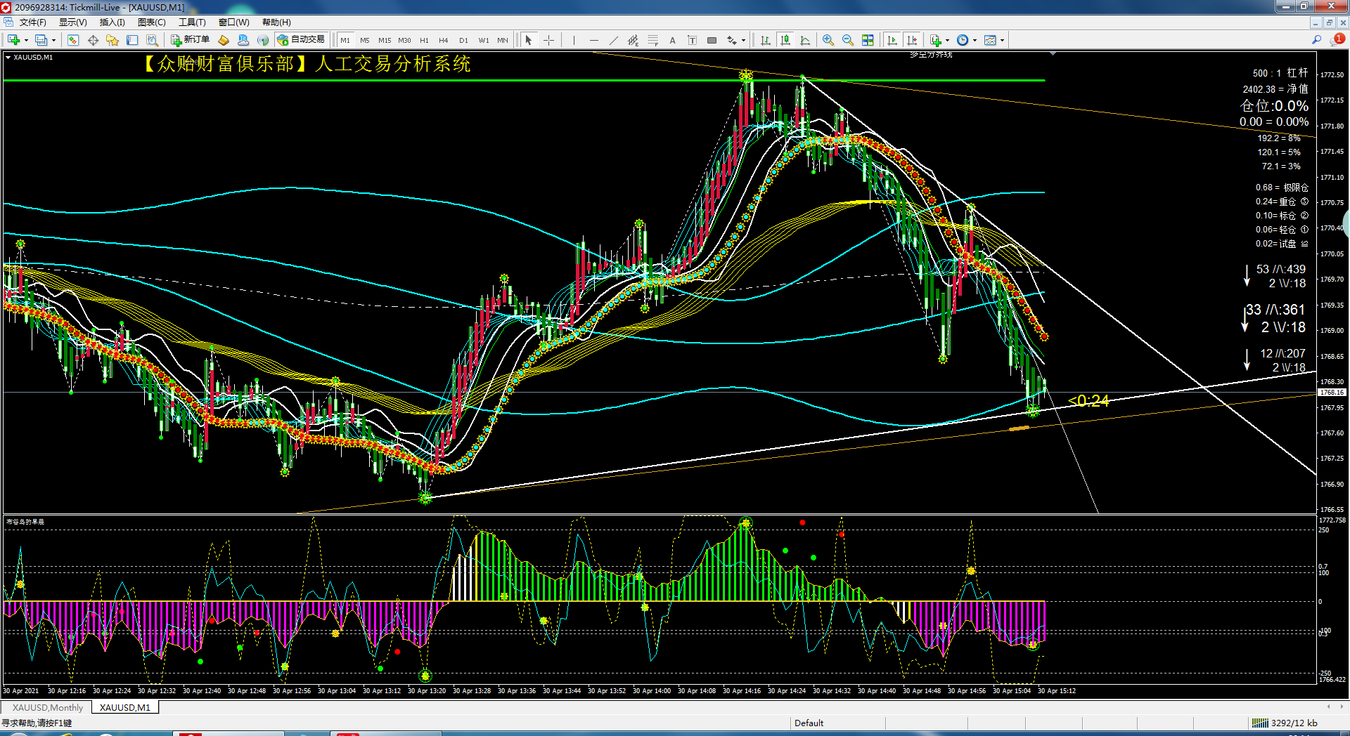
Task: Open the 显示(V) menu
Action: (73, 22)
